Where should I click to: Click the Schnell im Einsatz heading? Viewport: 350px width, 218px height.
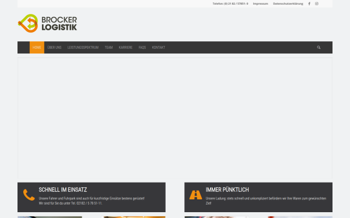[x=63, y=190]
